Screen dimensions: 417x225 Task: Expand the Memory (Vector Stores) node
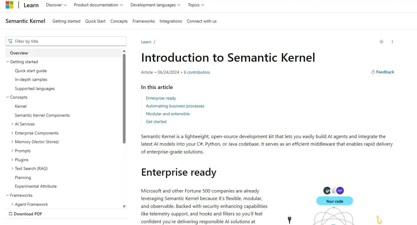pos(12,142)
